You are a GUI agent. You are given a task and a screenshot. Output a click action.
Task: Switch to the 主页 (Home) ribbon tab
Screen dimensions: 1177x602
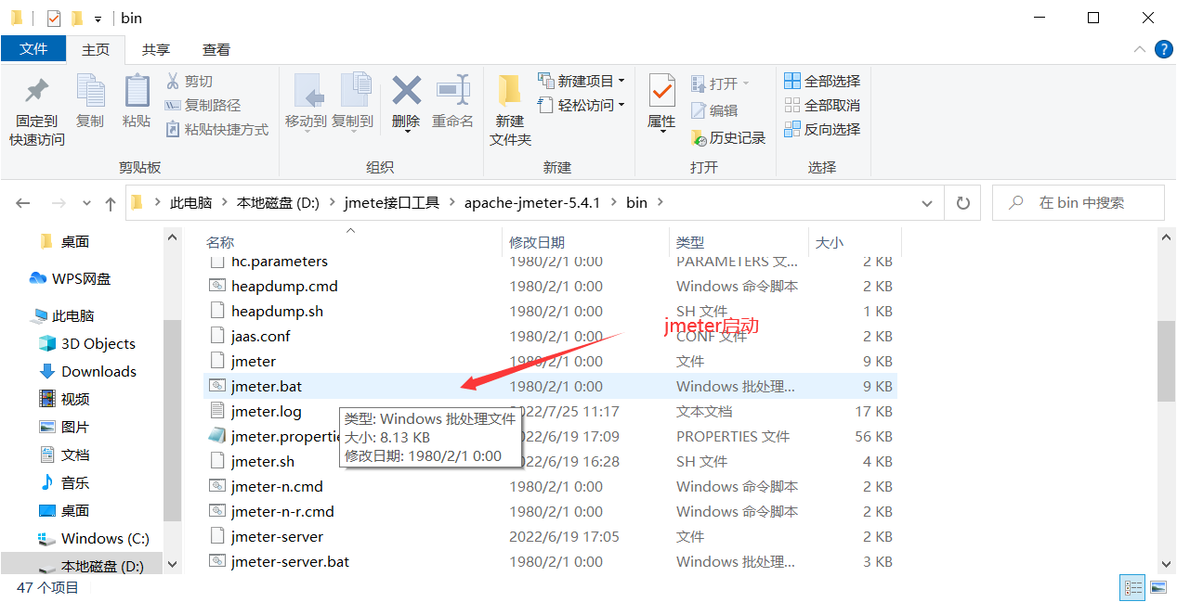[x=96, y=50]
